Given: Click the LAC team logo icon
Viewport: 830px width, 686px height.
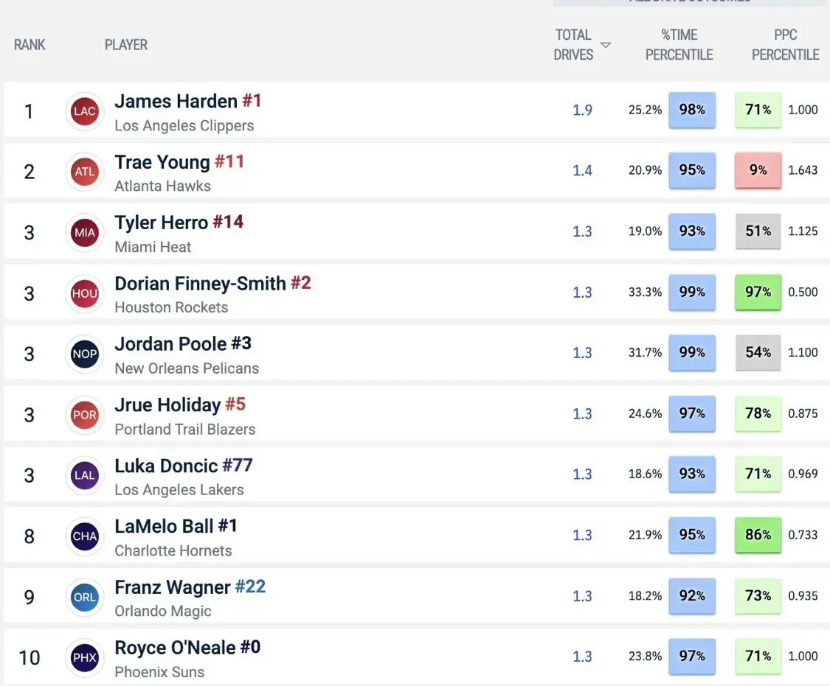Looking at the screenshot, I should tap(85, 112).
